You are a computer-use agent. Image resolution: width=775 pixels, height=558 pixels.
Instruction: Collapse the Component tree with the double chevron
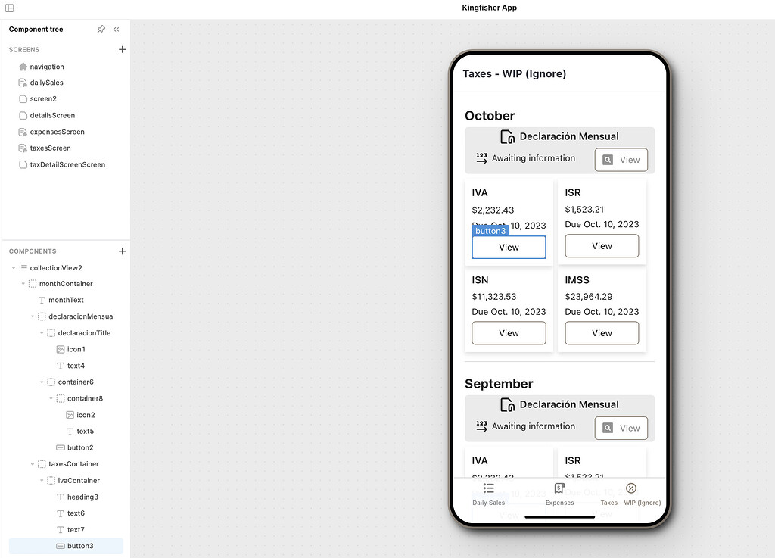tap(115, 29)
